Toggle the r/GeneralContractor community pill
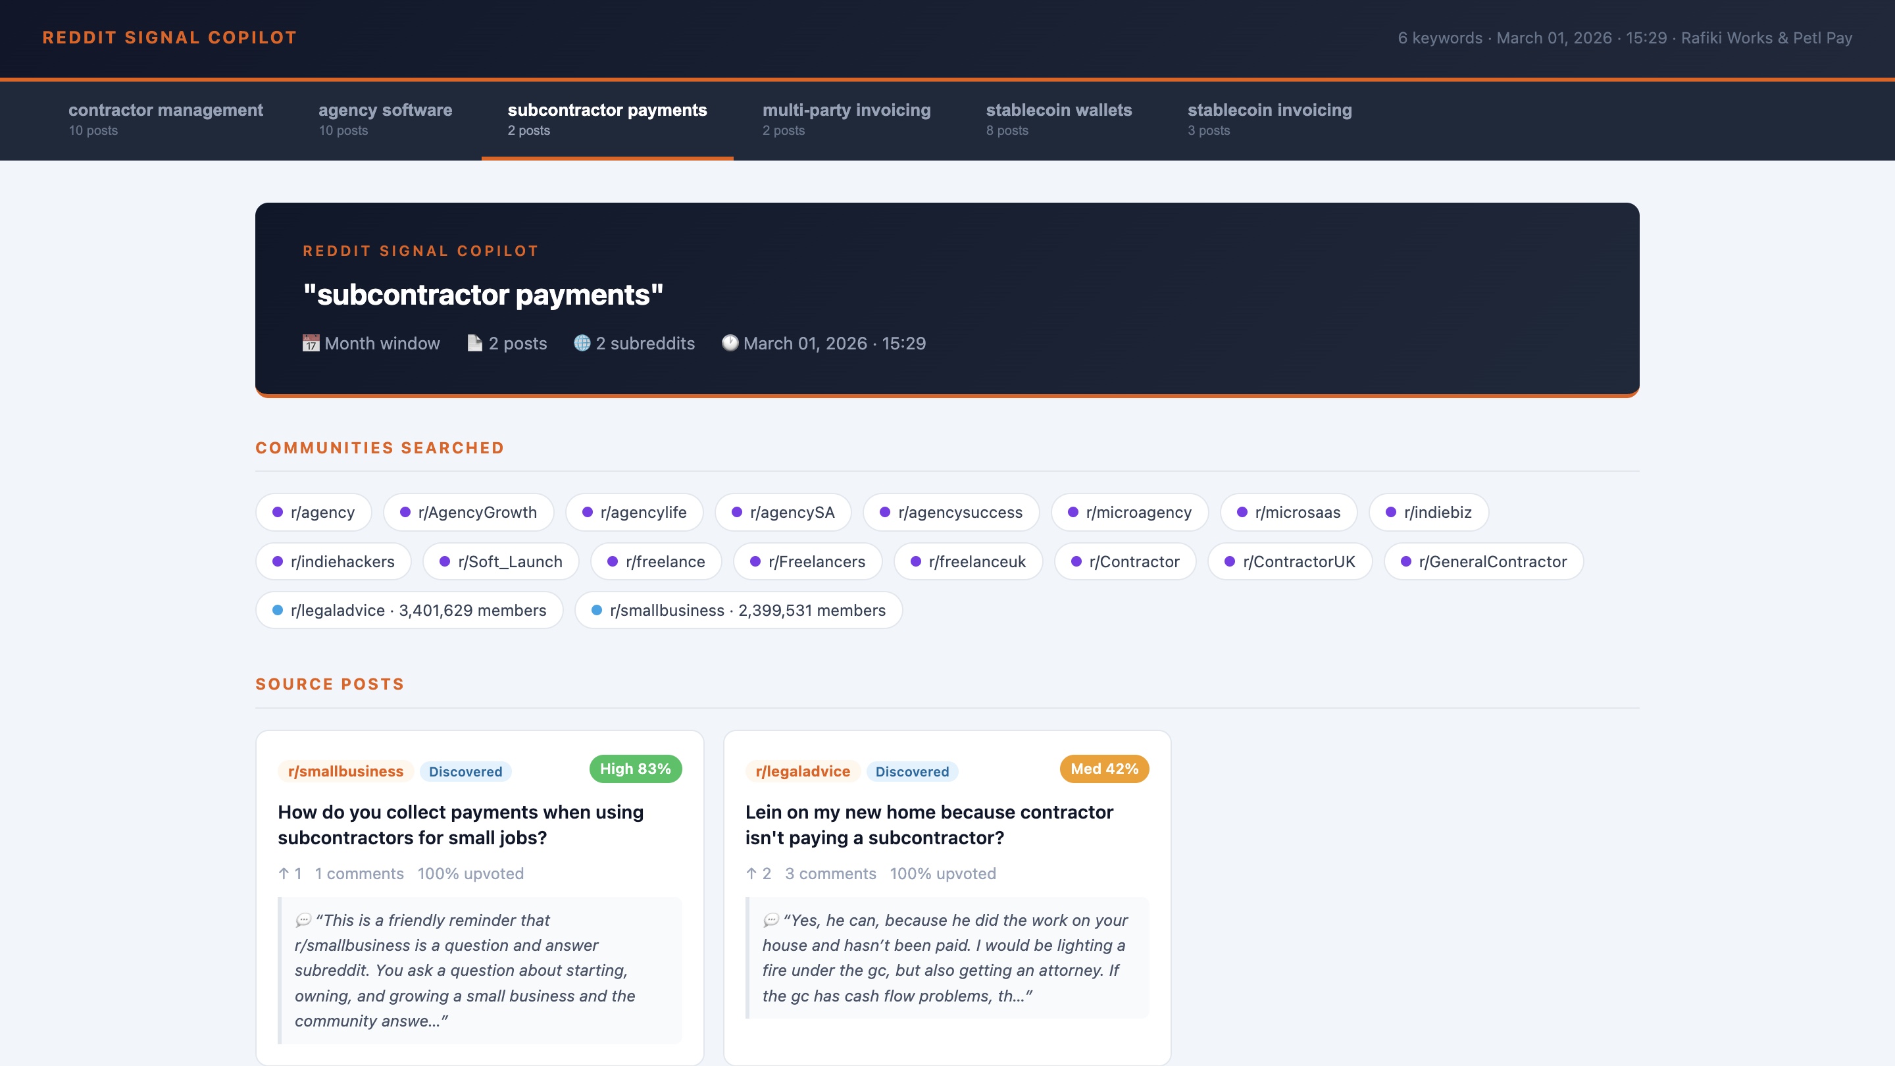Image resolution: width=1895 pixels, height=1066 pixels. [1483, 561]
